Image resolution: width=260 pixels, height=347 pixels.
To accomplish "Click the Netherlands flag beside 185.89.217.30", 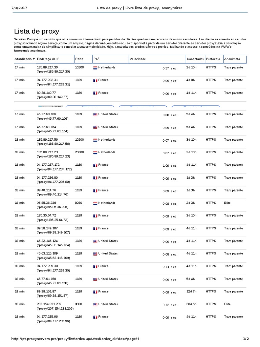I will click(95, 68).
